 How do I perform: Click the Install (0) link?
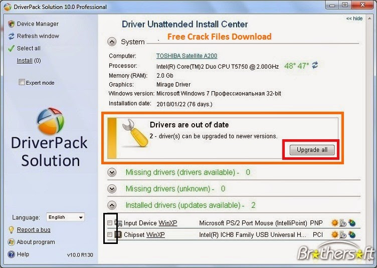(x=29, y=61)
